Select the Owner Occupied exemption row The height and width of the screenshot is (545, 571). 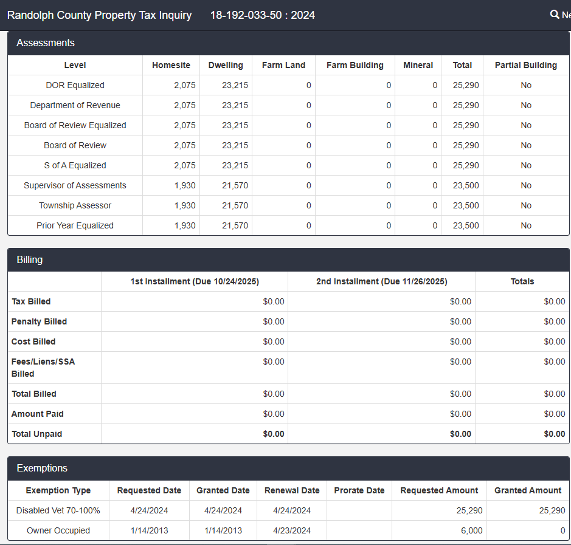click(58, 530)
